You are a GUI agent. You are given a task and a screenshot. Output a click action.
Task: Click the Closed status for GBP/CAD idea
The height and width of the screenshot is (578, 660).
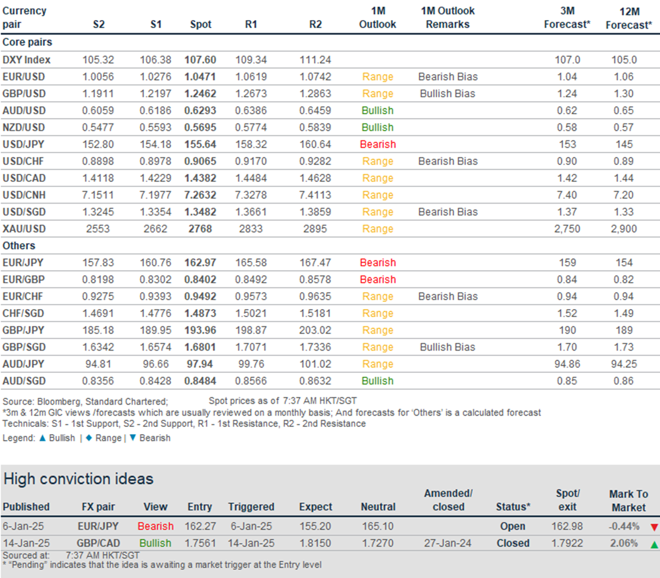513,543
